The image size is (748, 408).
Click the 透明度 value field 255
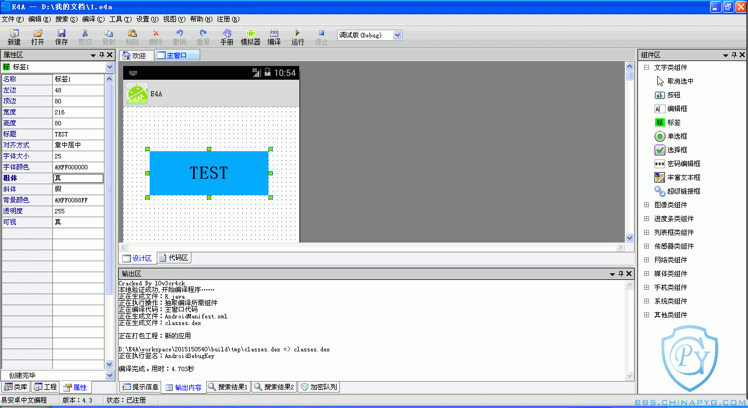click(78, 211)
